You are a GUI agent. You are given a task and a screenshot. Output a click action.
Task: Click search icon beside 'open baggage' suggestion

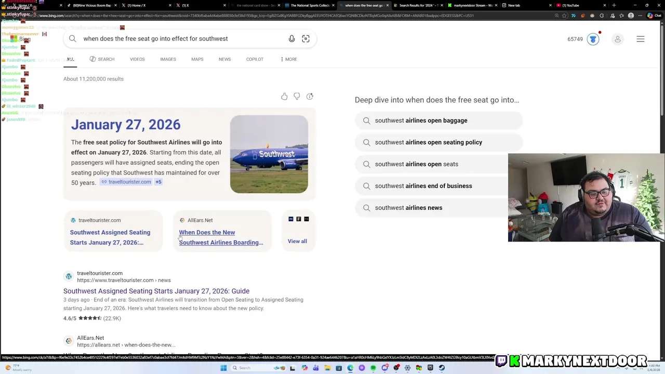tap(367, 121)
